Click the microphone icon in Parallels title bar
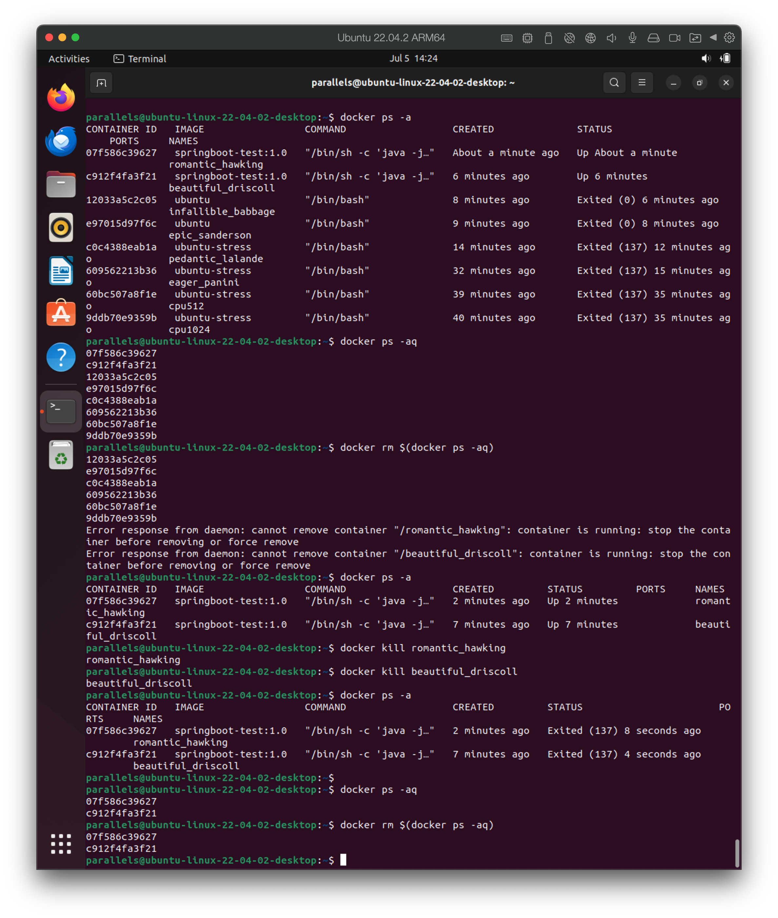Viewport: 778px width, 918px height. coord(632,38)
